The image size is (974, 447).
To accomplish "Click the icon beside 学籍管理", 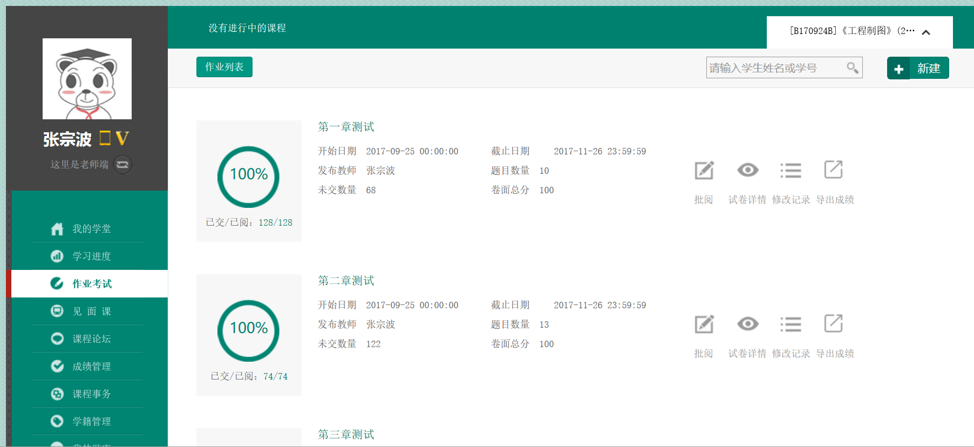I will 57,421.
